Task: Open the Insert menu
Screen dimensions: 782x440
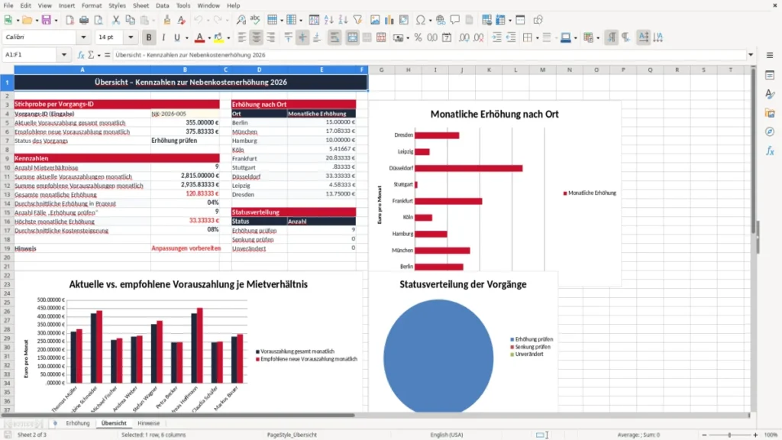Action: (66, 5)
